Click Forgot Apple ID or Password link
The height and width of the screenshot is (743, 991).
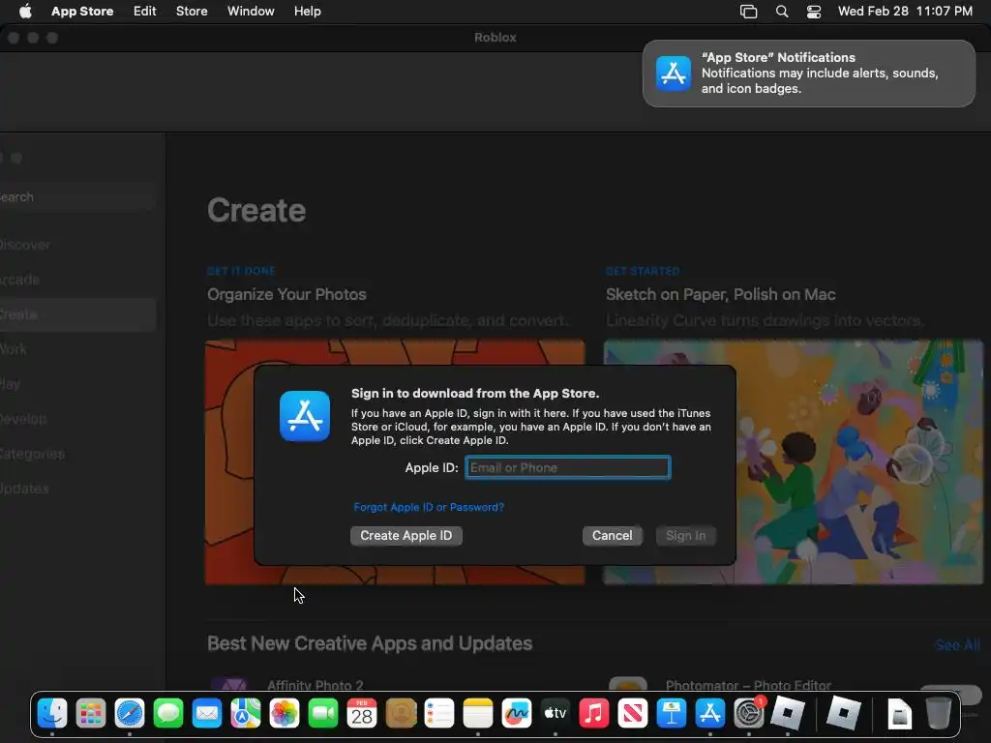pos(429,507)
